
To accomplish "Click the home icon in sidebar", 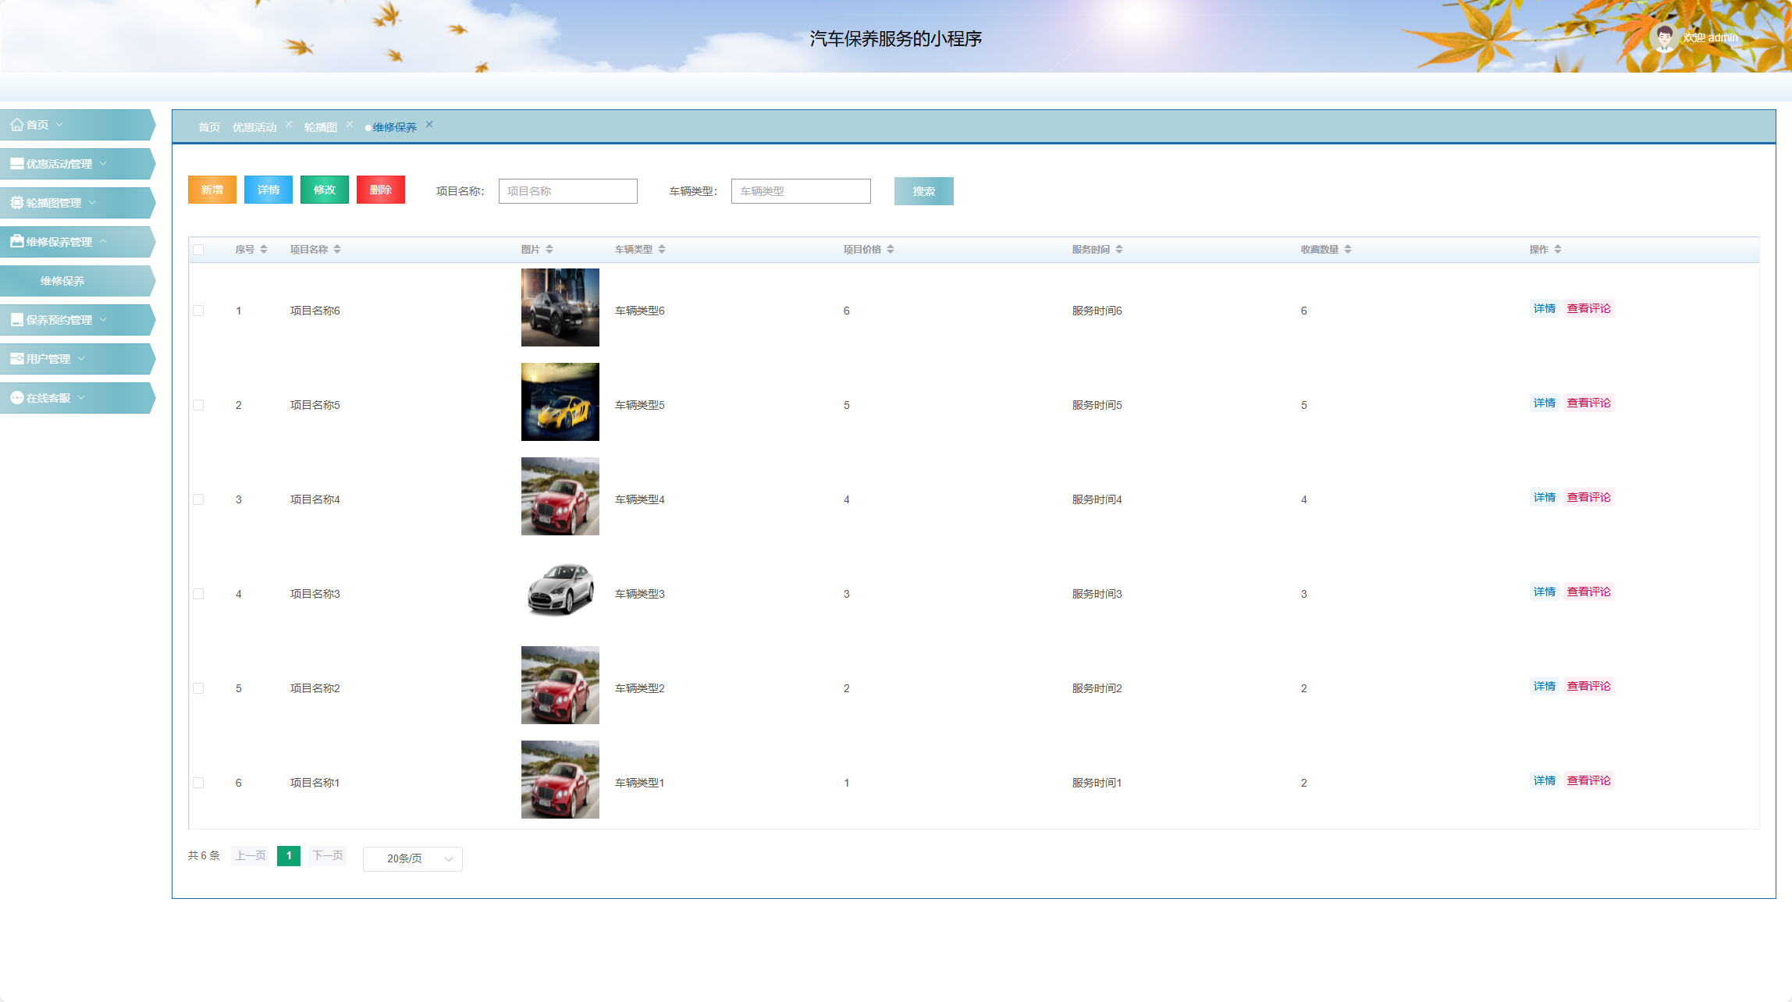I will (16, 125).
